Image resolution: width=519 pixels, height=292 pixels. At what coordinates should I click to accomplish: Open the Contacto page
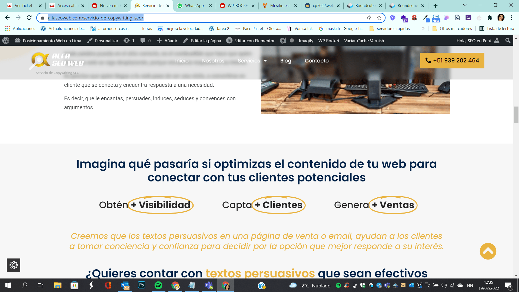(x=317, y=61)
